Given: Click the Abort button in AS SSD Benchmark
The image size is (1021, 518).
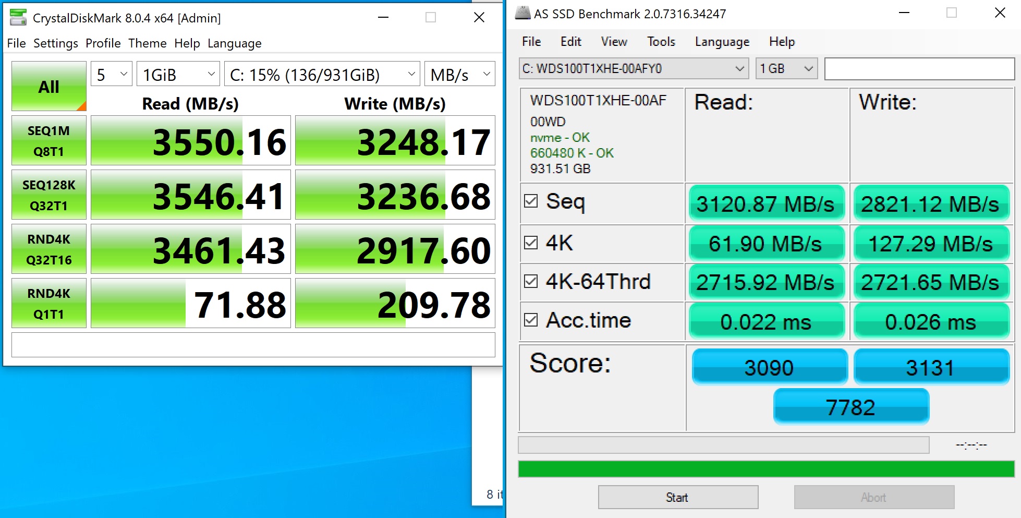Looking at the screenshot, I should [874, 497].
